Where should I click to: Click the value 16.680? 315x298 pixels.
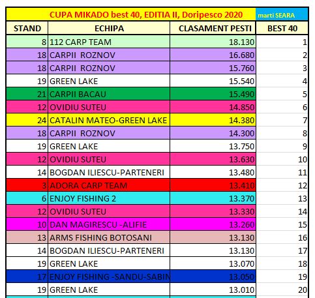click(213, 55)
